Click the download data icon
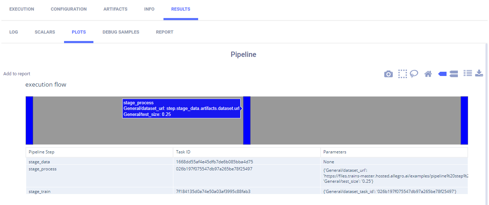Image resolution: width=489 pixels, height=205 pixels. 479,73
